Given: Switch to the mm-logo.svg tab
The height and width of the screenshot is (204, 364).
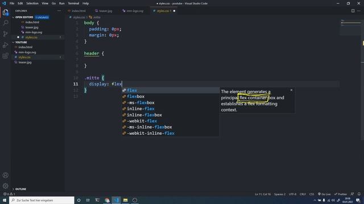Looking at the screenshot, I should [135, 11].
